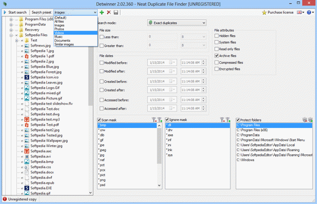Expand the Test folder in tree
The height and width of the screenshot is (204, 317).
click(x=17, y=41)
